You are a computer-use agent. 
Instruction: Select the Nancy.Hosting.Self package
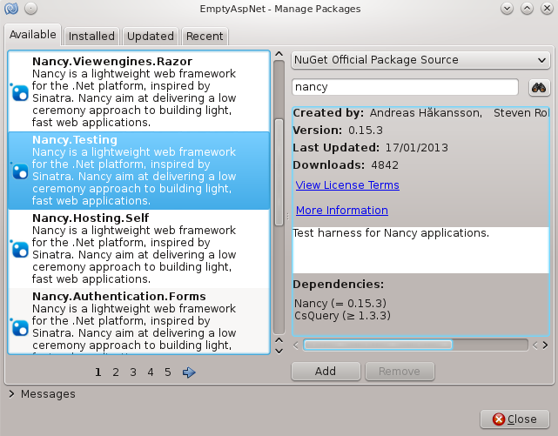(138, 249)
